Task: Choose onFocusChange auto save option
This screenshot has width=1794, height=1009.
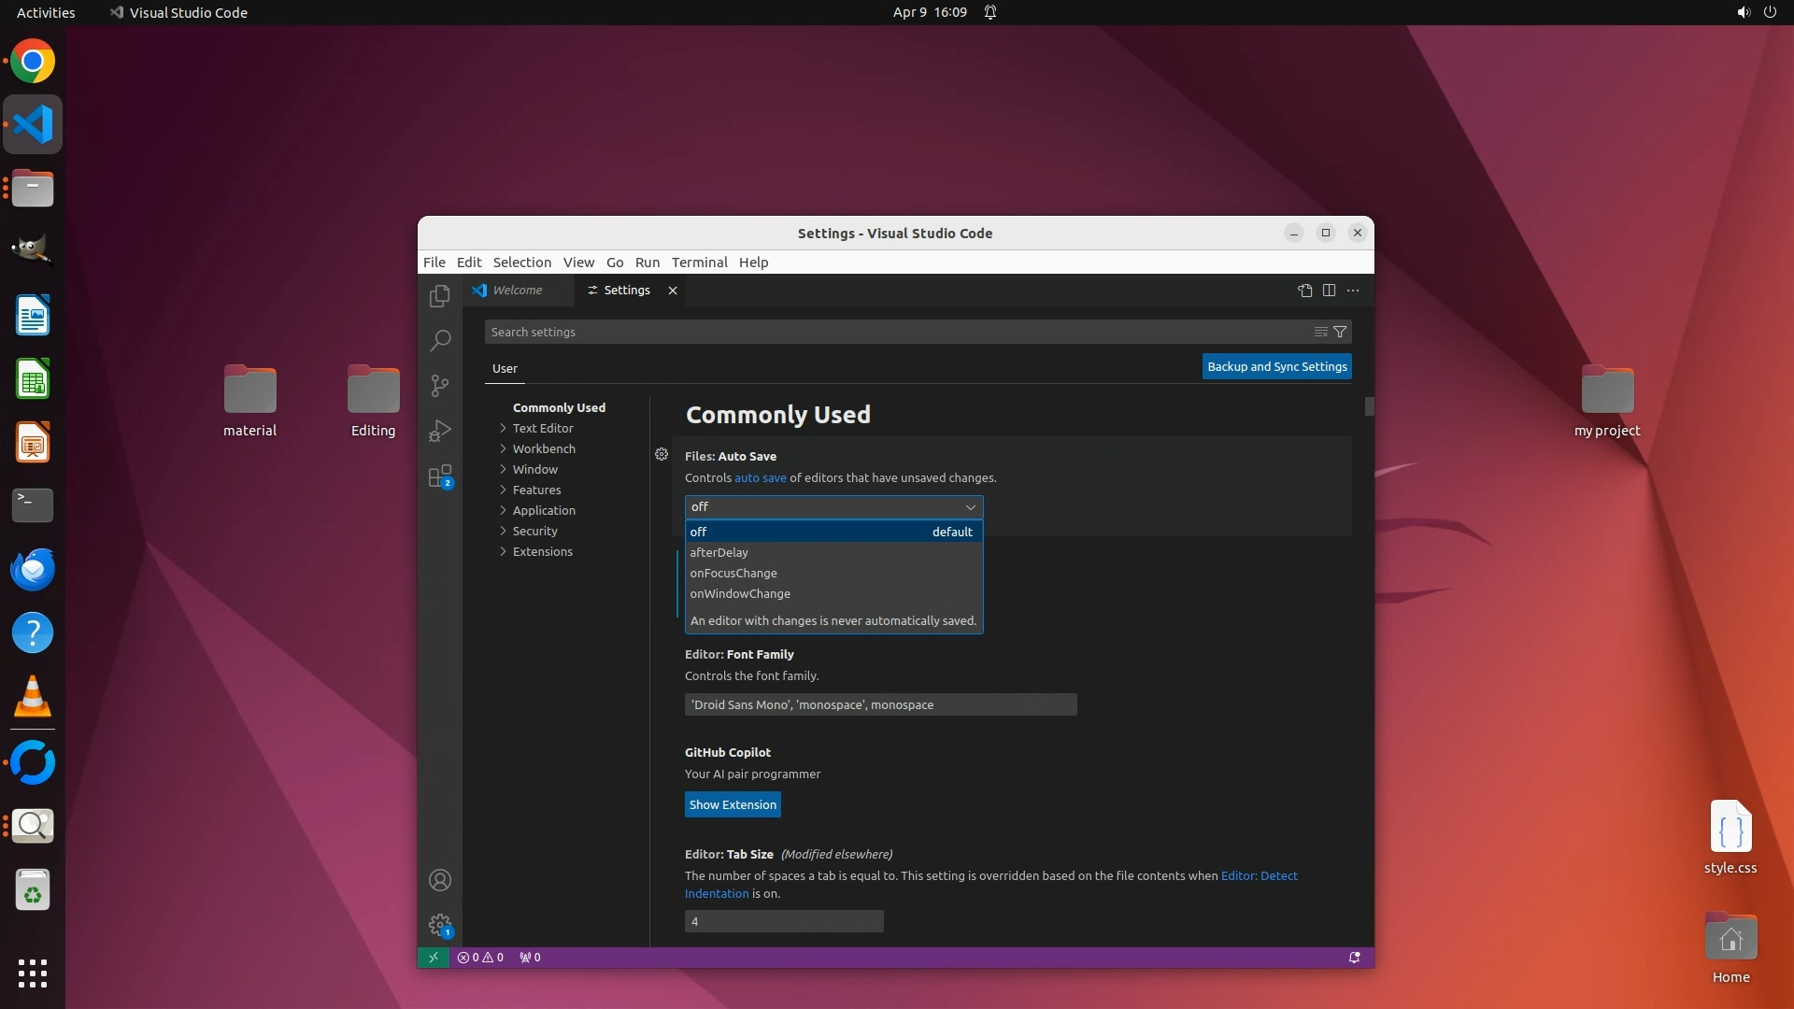Action: (733, 573)
